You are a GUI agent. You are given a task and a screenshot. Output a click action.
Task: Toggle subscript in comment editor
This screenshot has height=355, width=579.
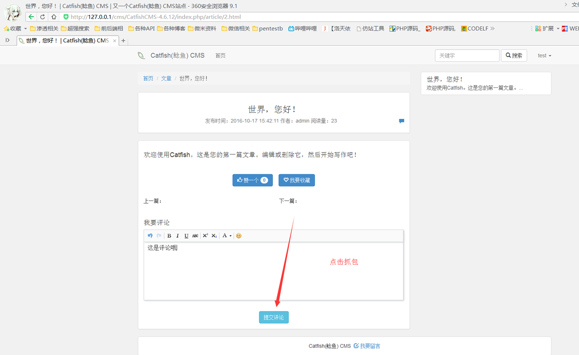214,236
